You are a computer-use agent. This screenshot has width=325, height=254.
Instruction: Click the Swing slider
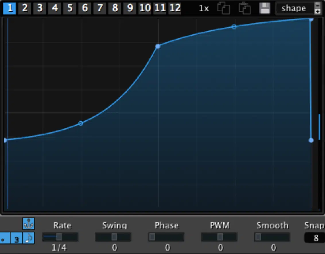pos(113,237)
